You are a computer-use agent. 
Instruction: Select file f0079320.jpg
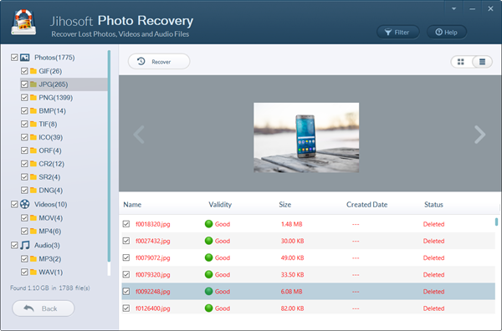[153, 274]
